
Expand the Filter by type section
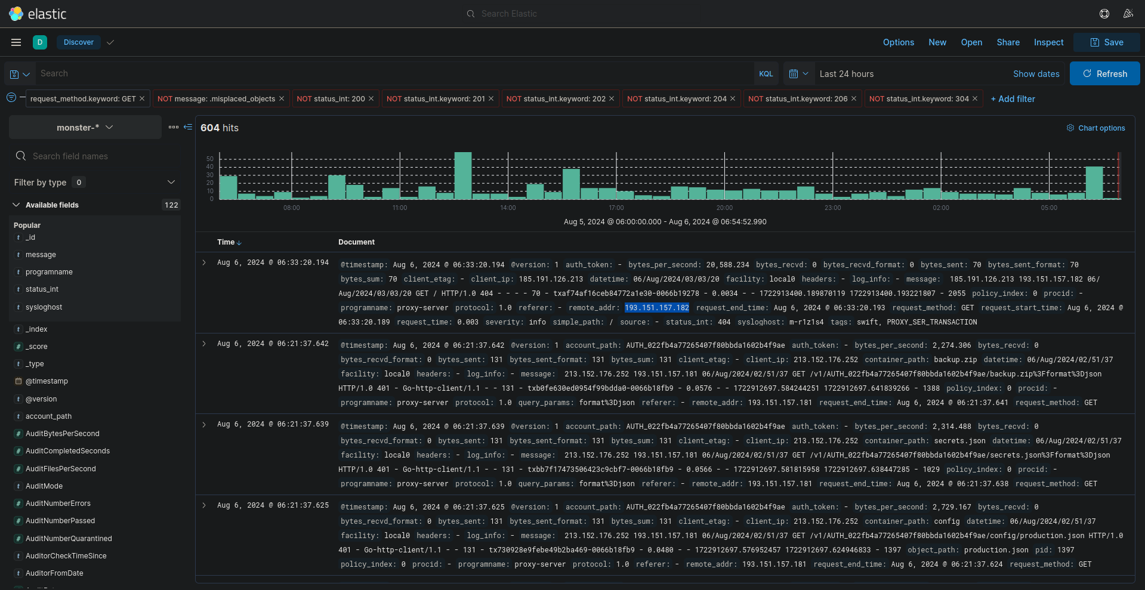click(171, 183)
